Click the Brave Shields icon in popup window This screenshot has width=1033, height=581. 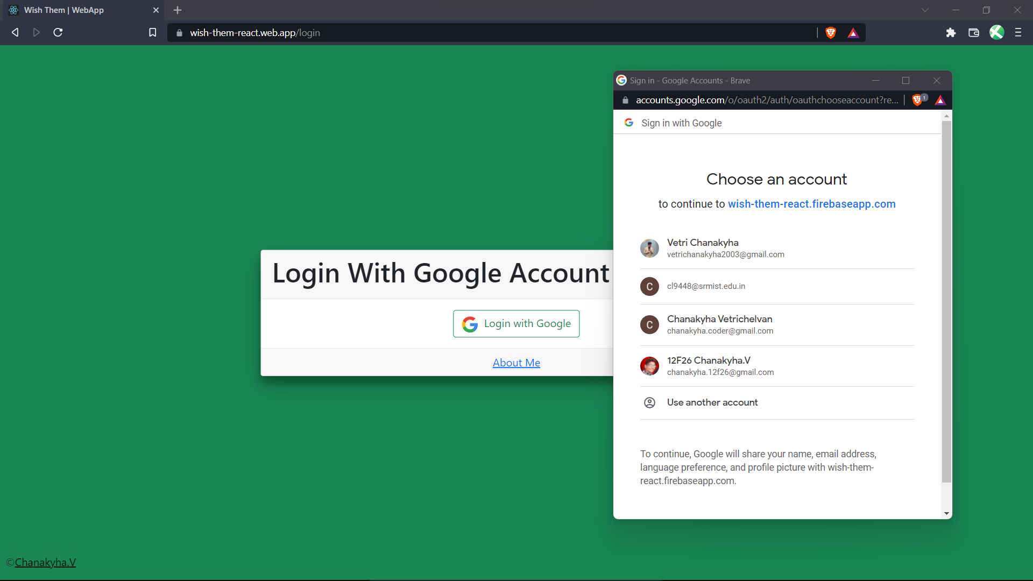pyautogui.click(x=918, y=100)
